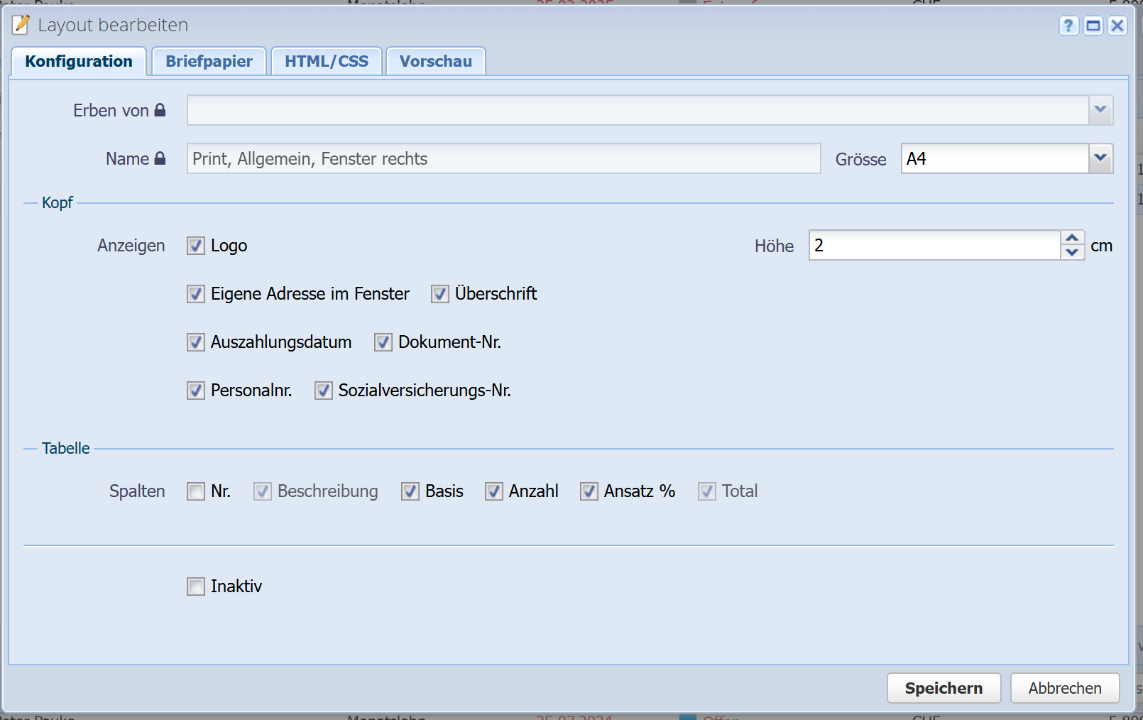Image resolution: width=1143 pixels, height=720 pixels.
Task: Click into the Höhe input field
Action: [x=934, y=246]
